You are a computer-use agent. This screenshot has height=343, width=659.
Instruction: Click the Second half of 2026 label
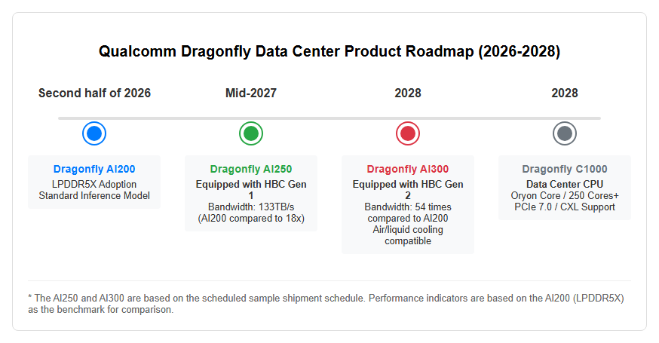[94, 93]
